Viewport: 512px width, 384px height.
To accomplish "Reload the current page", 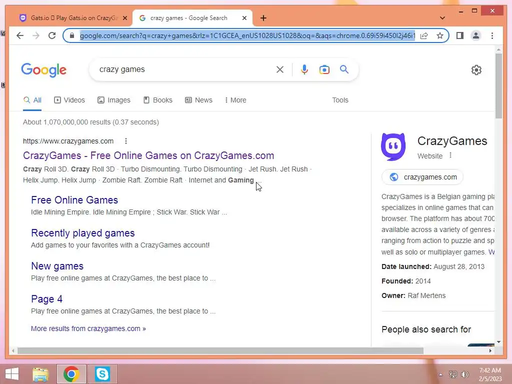I will (x=52, y=35).
